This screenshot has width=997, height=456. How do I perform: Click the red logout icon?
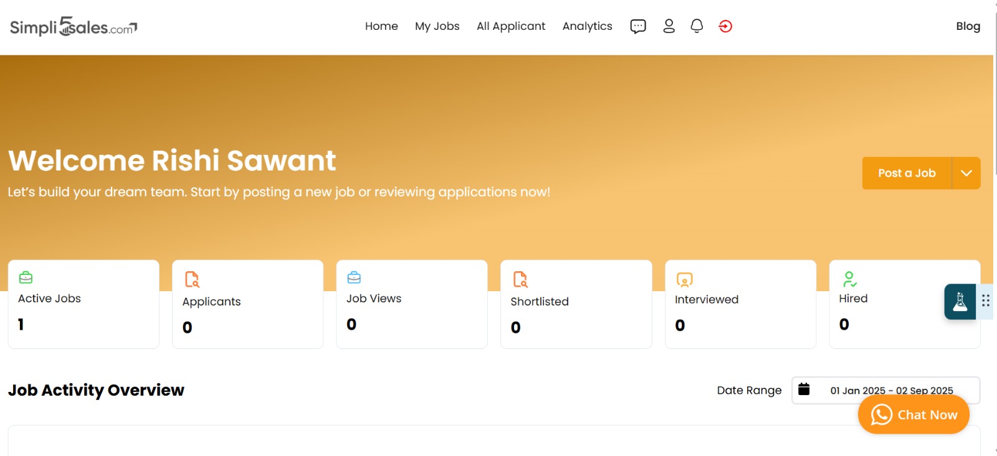[x=725, y=26]
